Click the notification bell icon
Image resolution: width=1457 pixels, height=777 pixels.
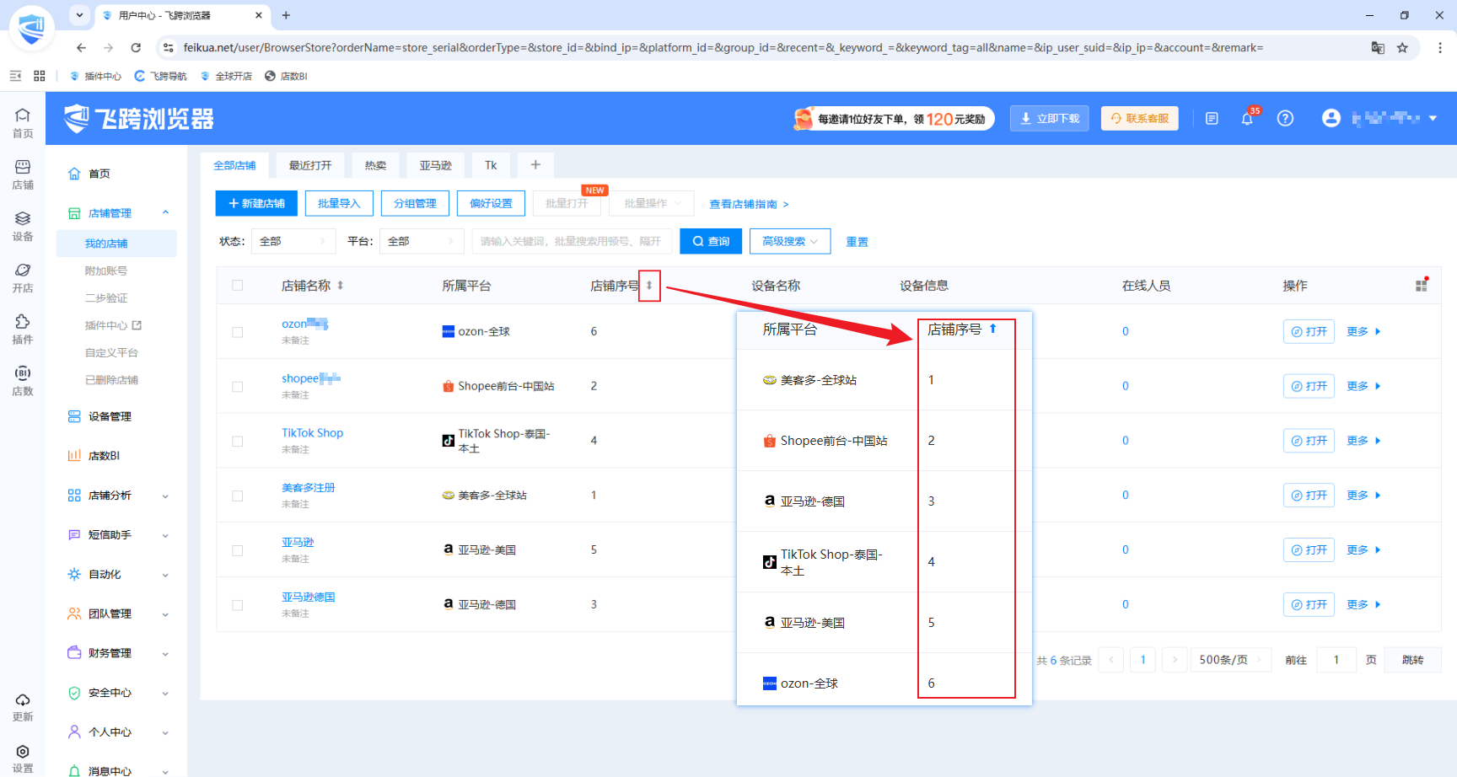click(1248, 119)
